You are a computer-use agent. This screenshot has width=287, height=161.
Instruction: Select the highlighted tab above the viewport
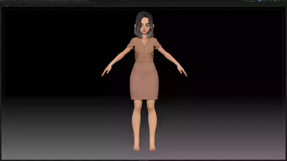pyautogui.click(x=7, y=6)
